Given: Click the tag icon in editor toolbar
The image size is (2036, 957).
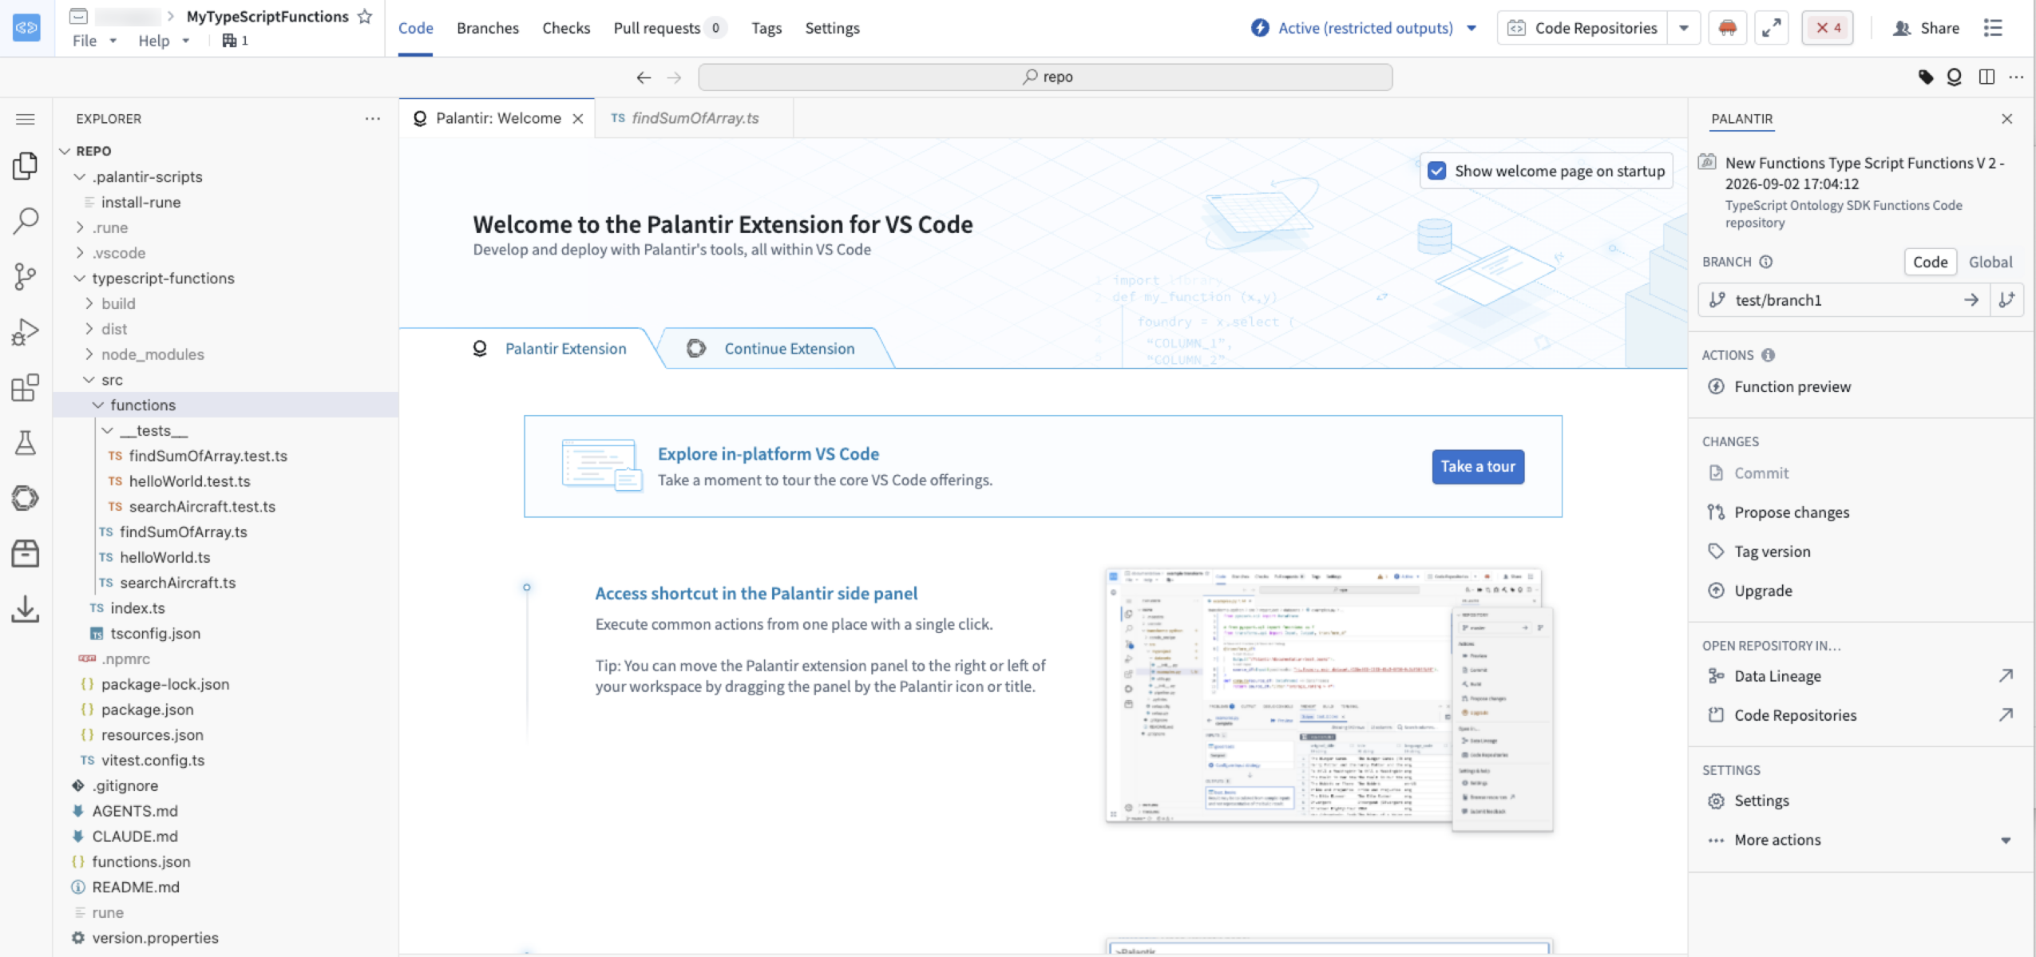Looking at the screenshot, I should [x=1926, y=77].
